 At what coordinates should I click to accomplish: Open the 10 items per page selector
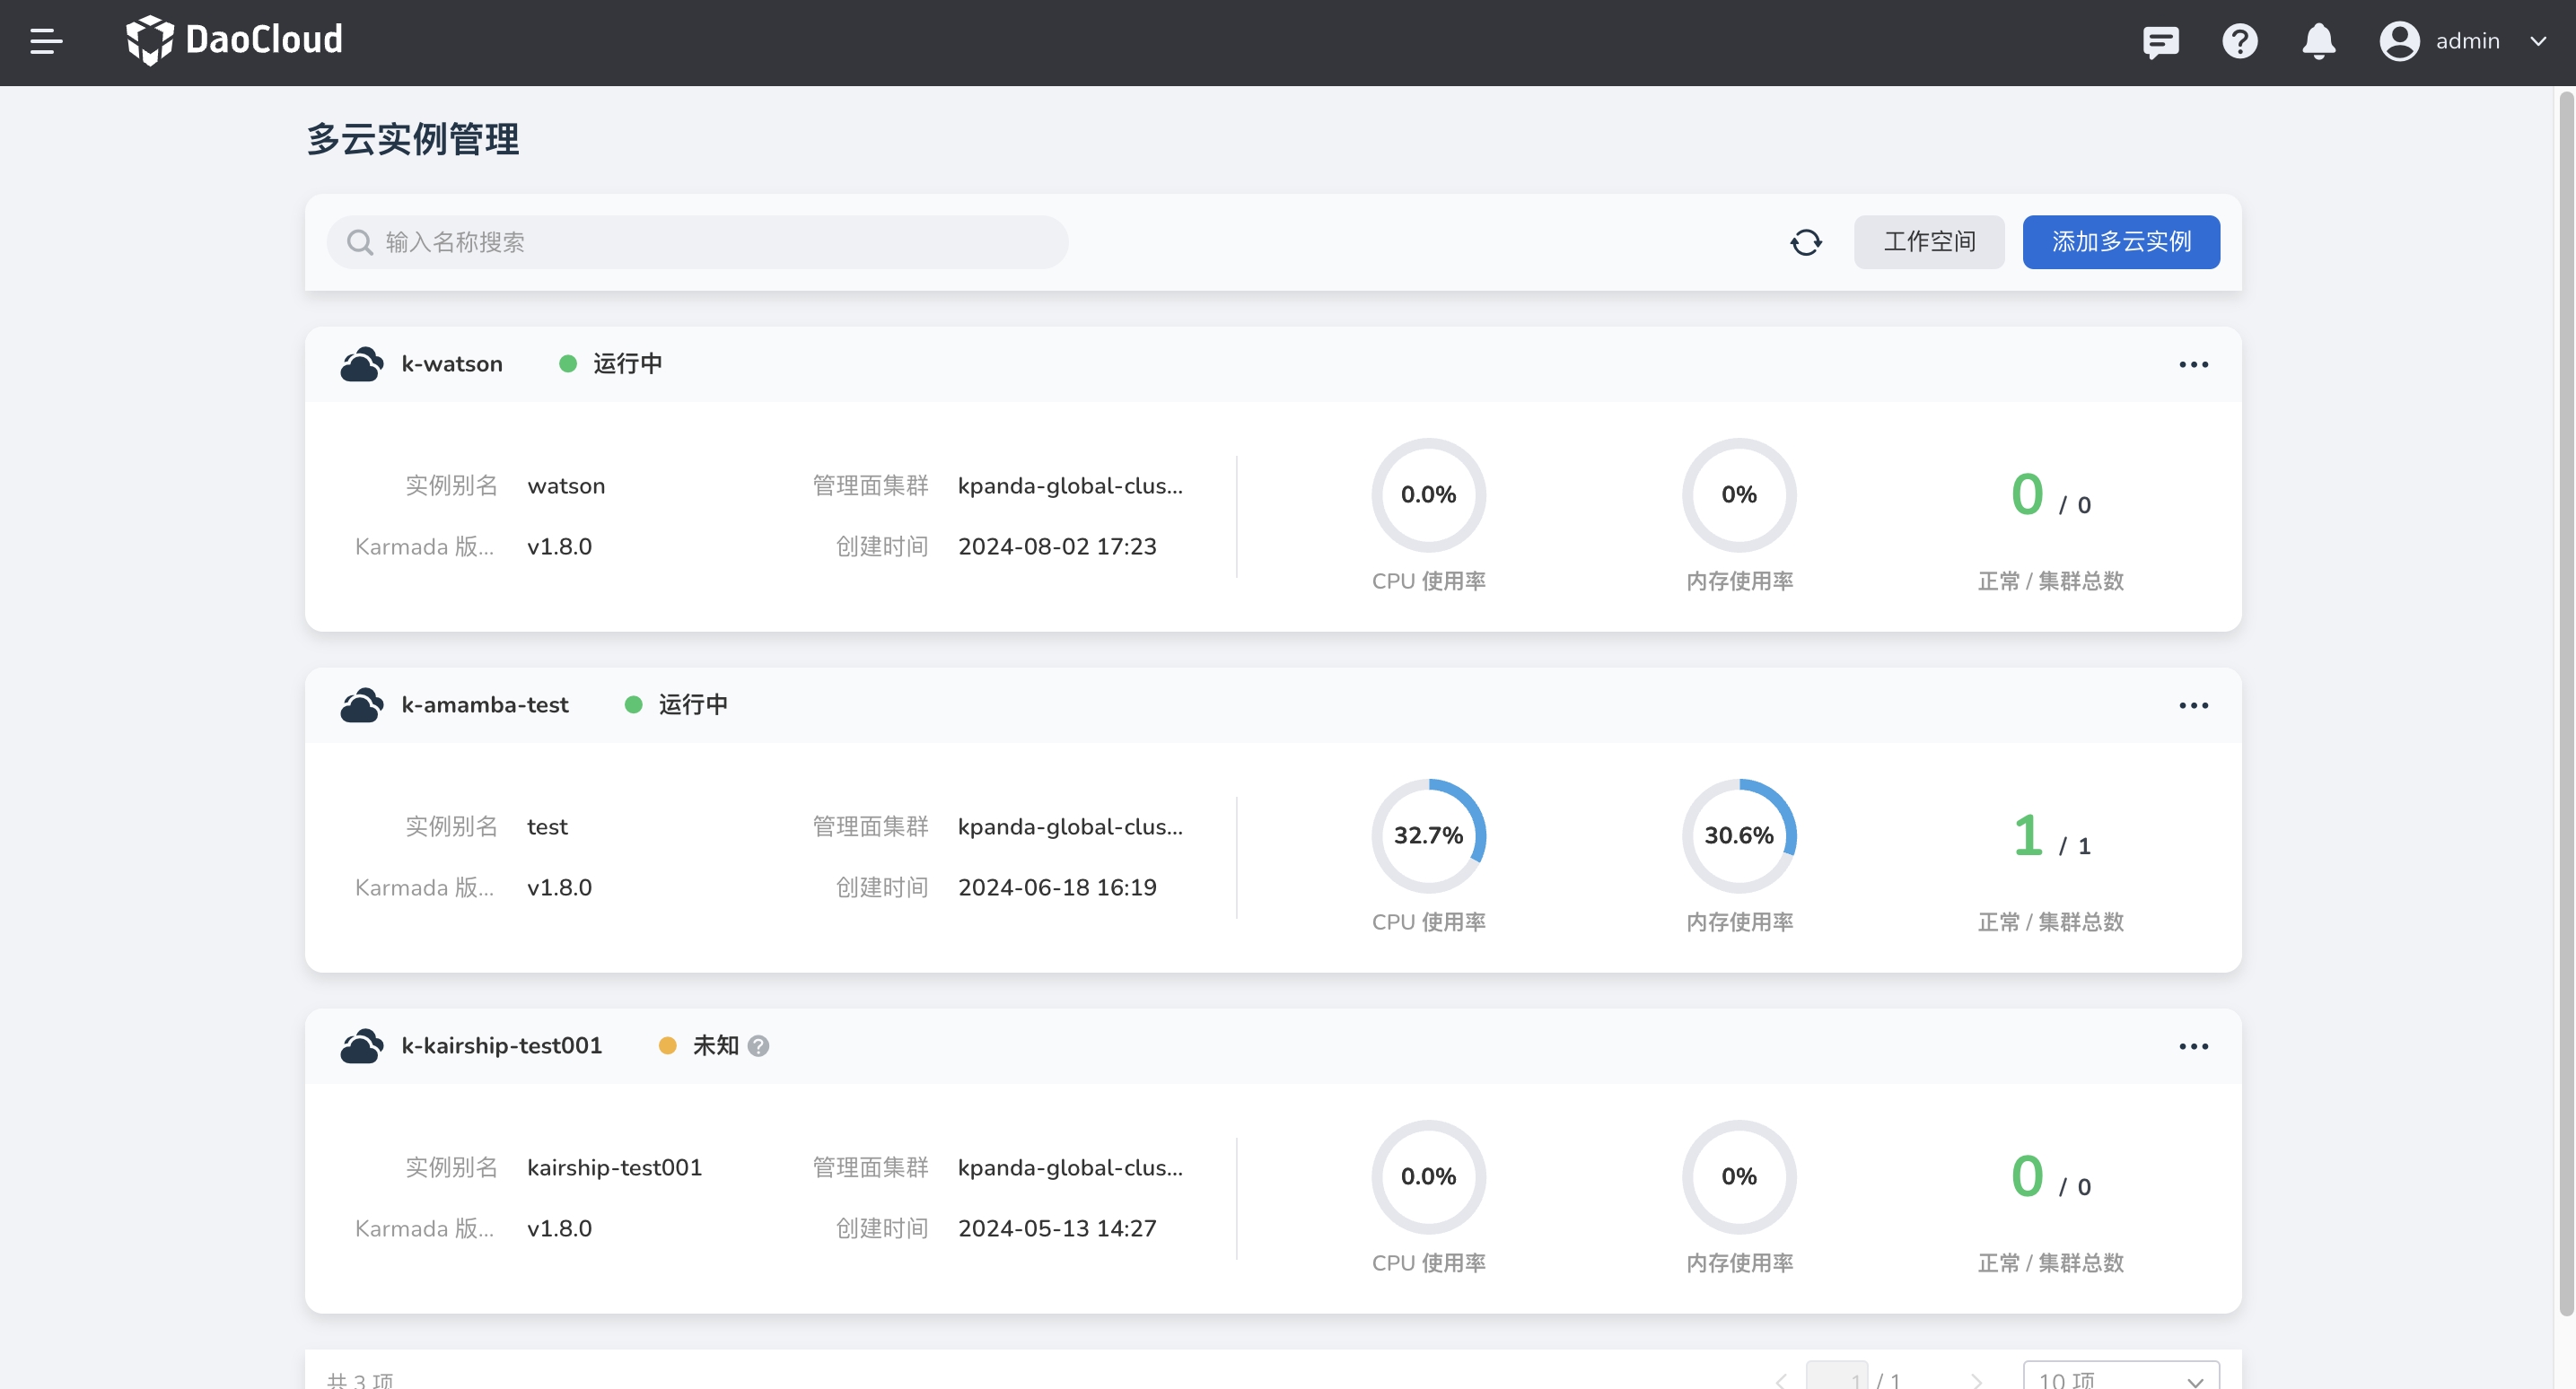2120,1378
